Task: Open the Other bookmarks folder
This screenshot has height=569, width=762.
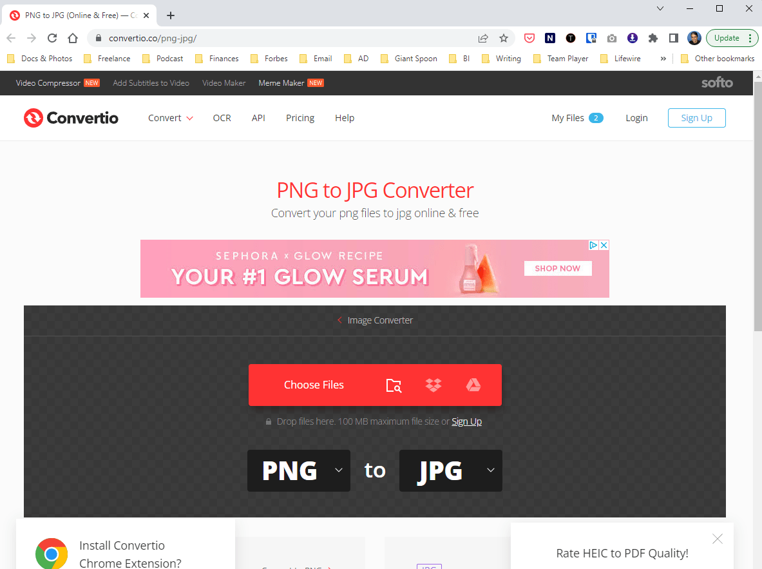Action: point(718,59)
